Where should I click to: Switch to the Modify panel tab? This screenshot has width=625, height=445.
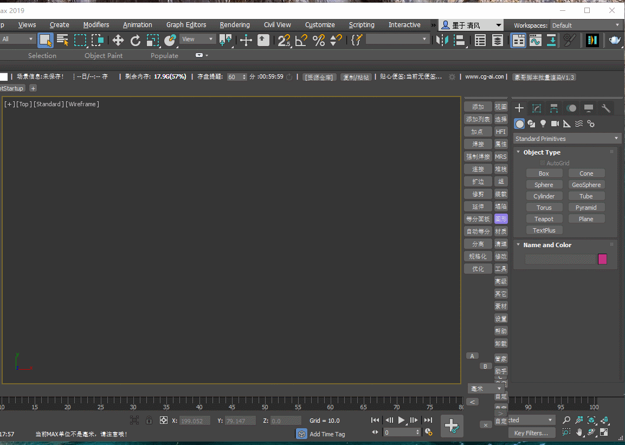[x=537, y=108]
